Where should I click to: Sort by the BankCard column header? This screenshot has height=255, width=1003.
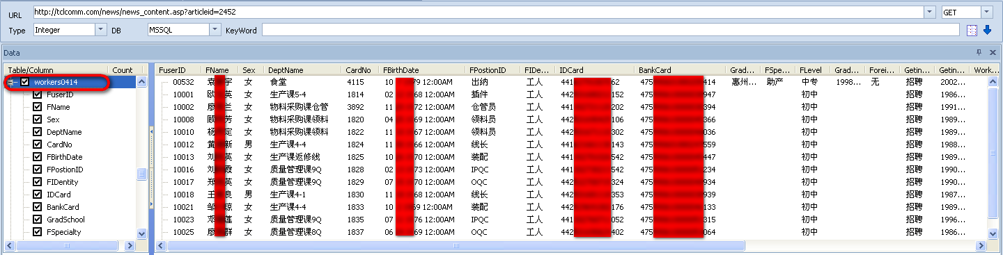pyautogui.click(x=680, y=70)
